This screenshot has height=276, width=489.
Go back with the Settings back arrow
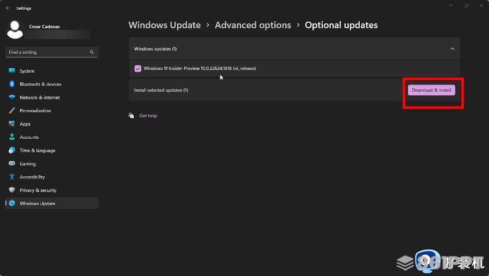tap(8, 8)
